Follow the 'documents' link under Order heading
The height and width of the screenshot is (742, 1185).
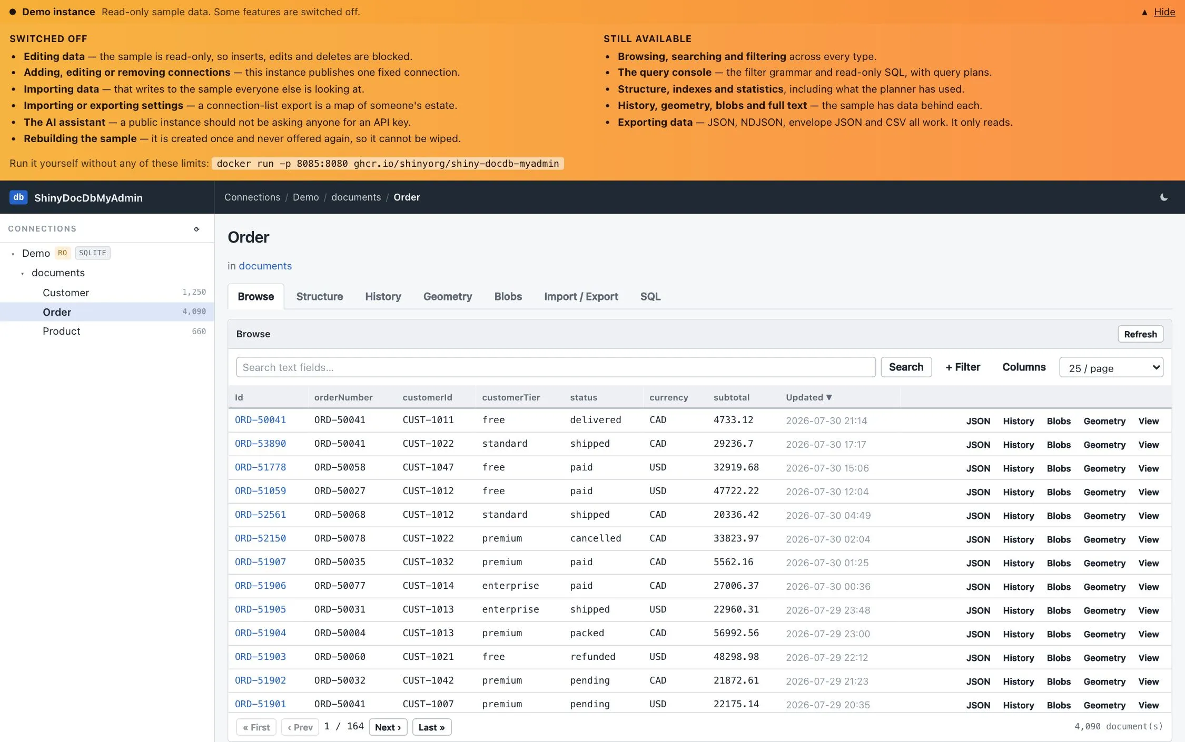pyautogui.click(x=265, y=266)
